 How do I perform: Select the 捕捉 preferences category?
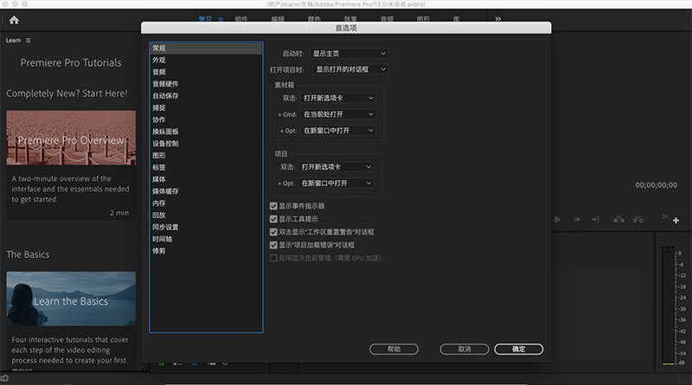click(x=206, y=108)
